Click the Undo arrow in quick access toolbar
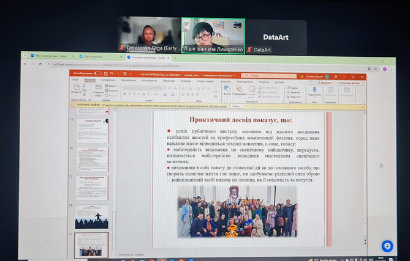The image size is (410, 261). click(x=112, y=74)
